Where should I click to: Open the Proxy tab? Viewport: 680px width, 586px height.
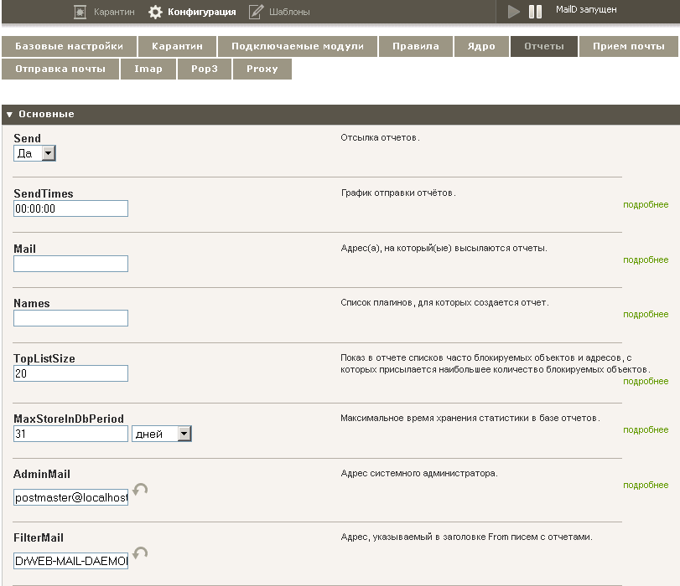[262, 69]
